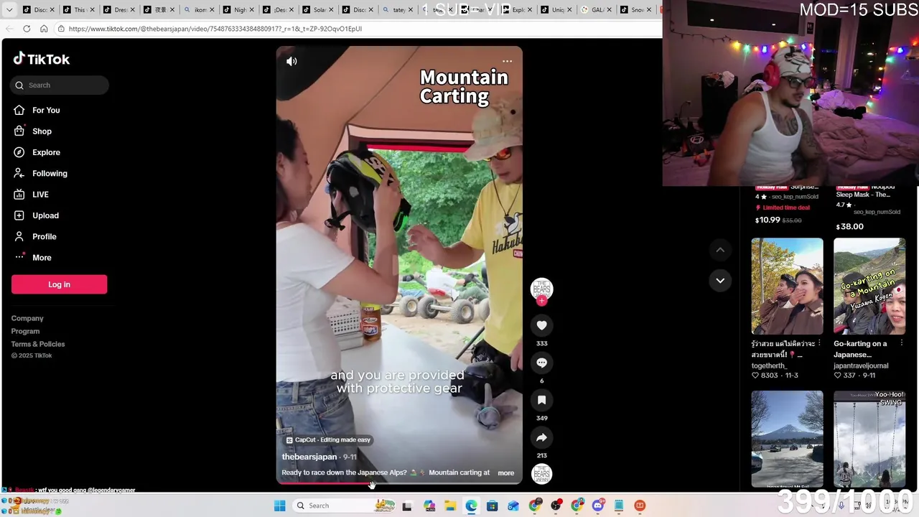The height and width of the screenshot is (517, 919).
Task: Expand video description with 'more'
Action: [x=506, y=473]
